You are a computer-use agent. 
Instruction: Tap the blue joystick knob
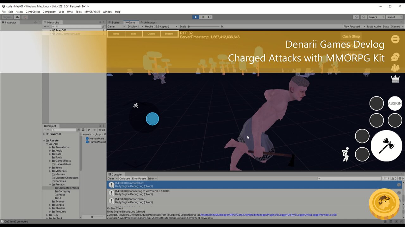[153, 119]
